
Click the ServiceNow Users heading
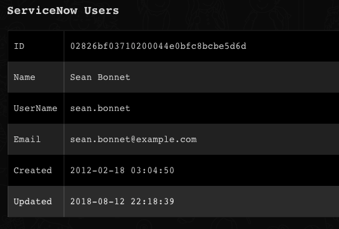point(63,11)
